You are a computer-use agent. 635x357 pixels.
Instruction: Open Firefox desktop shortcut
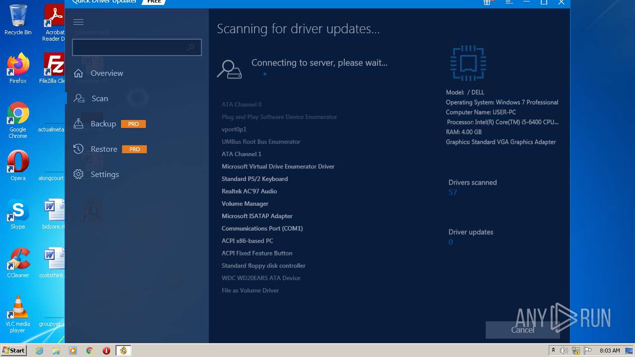tap(18, 68)
